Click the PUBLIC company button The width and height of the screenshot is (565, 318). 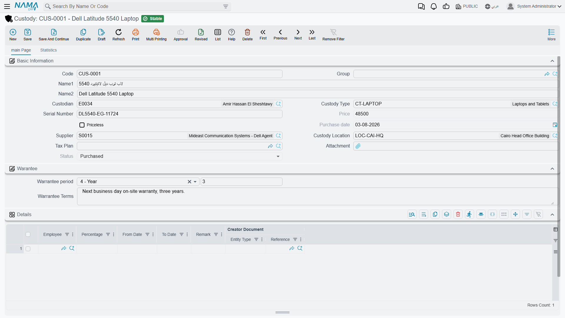[x=467, y=6]
